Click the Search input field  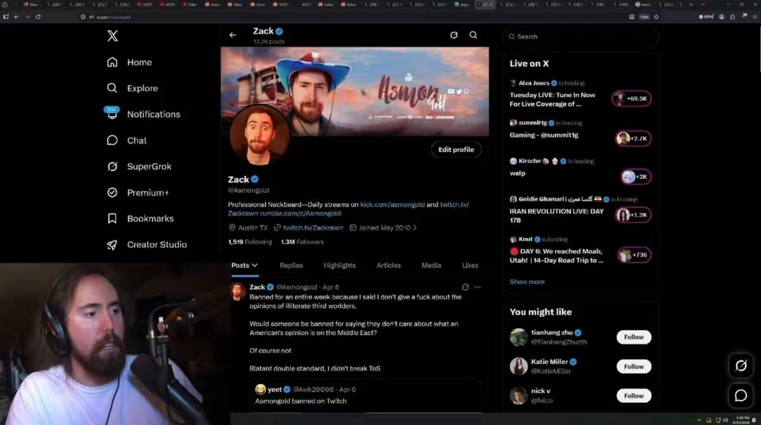click(x=580, y=37)
